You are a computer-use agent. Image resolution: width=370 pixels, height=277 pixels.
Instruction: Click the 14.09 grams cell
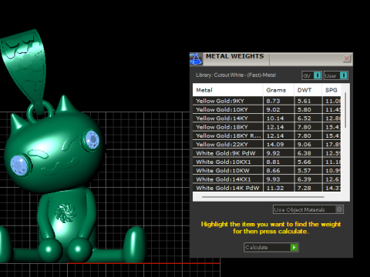[278, 145]
